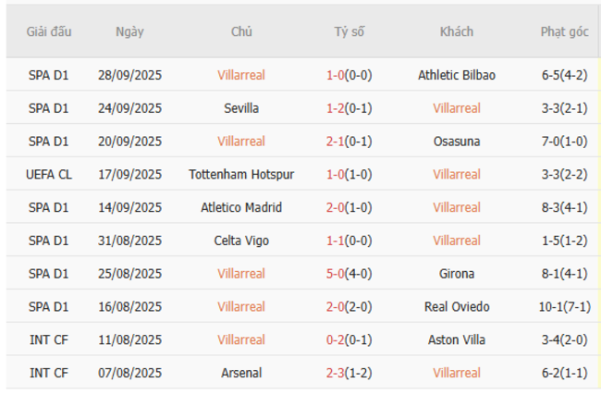Click the Atletico Madrid home team
Screen dimensions: 601x395
(x=241, y=207)
